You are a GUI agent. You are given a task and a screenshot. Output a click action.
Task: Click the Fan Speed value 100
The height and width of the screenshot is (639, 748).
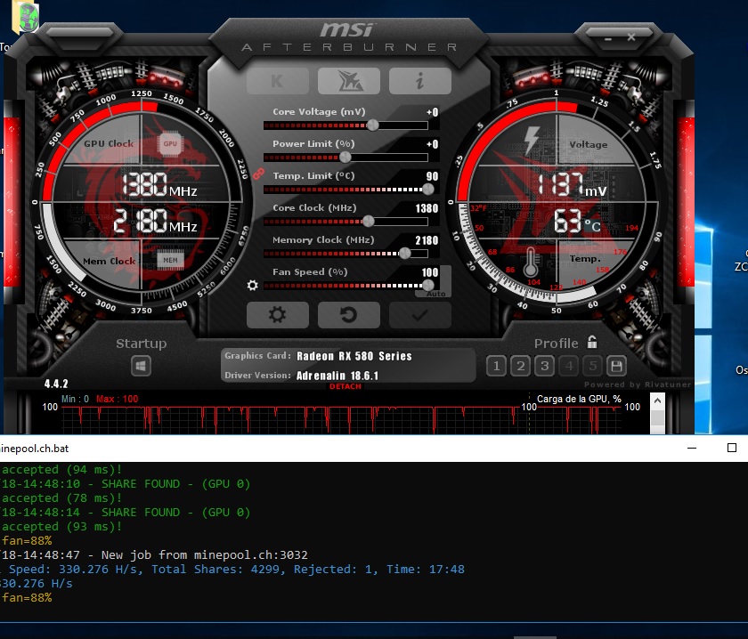click(430, 272)
